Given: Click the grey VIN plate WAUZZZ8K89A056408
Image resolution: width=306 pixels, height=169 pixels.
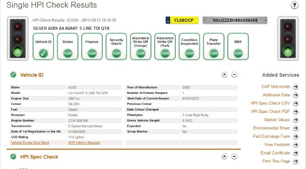Looking at the screenshot, I should (x=235, y=20).
